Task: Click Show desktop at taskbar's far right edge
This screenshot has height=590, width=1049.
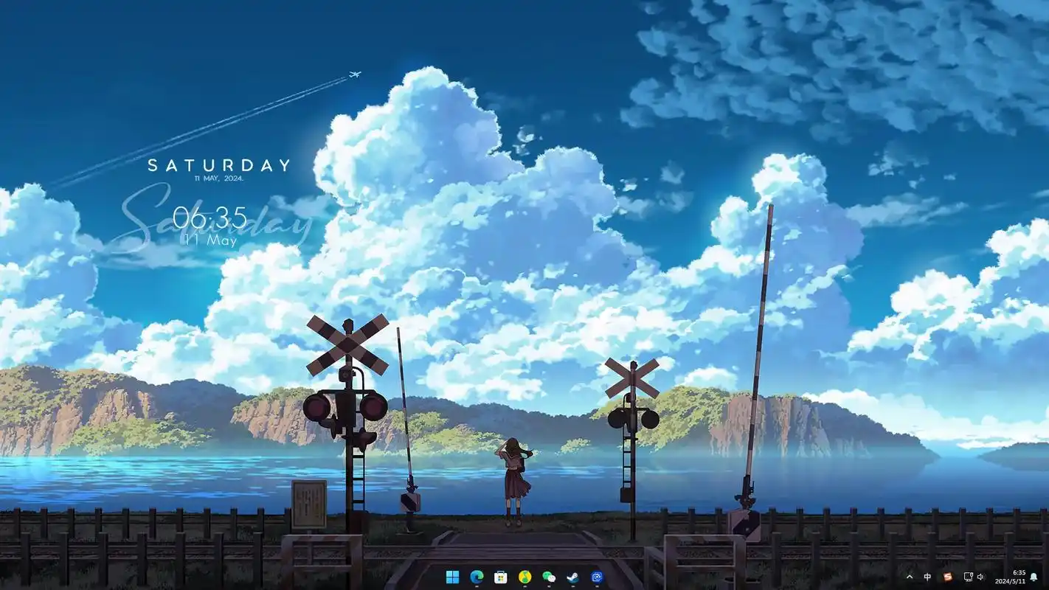Action: [x=1047, y=577]
